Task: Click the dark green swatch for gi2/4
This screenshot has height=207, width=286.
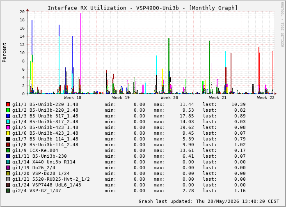Action: coord(8,191)
